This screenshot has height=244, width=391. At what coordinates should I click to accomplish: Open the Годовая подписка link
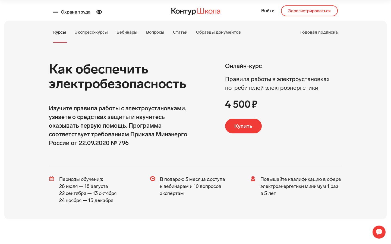319,32
